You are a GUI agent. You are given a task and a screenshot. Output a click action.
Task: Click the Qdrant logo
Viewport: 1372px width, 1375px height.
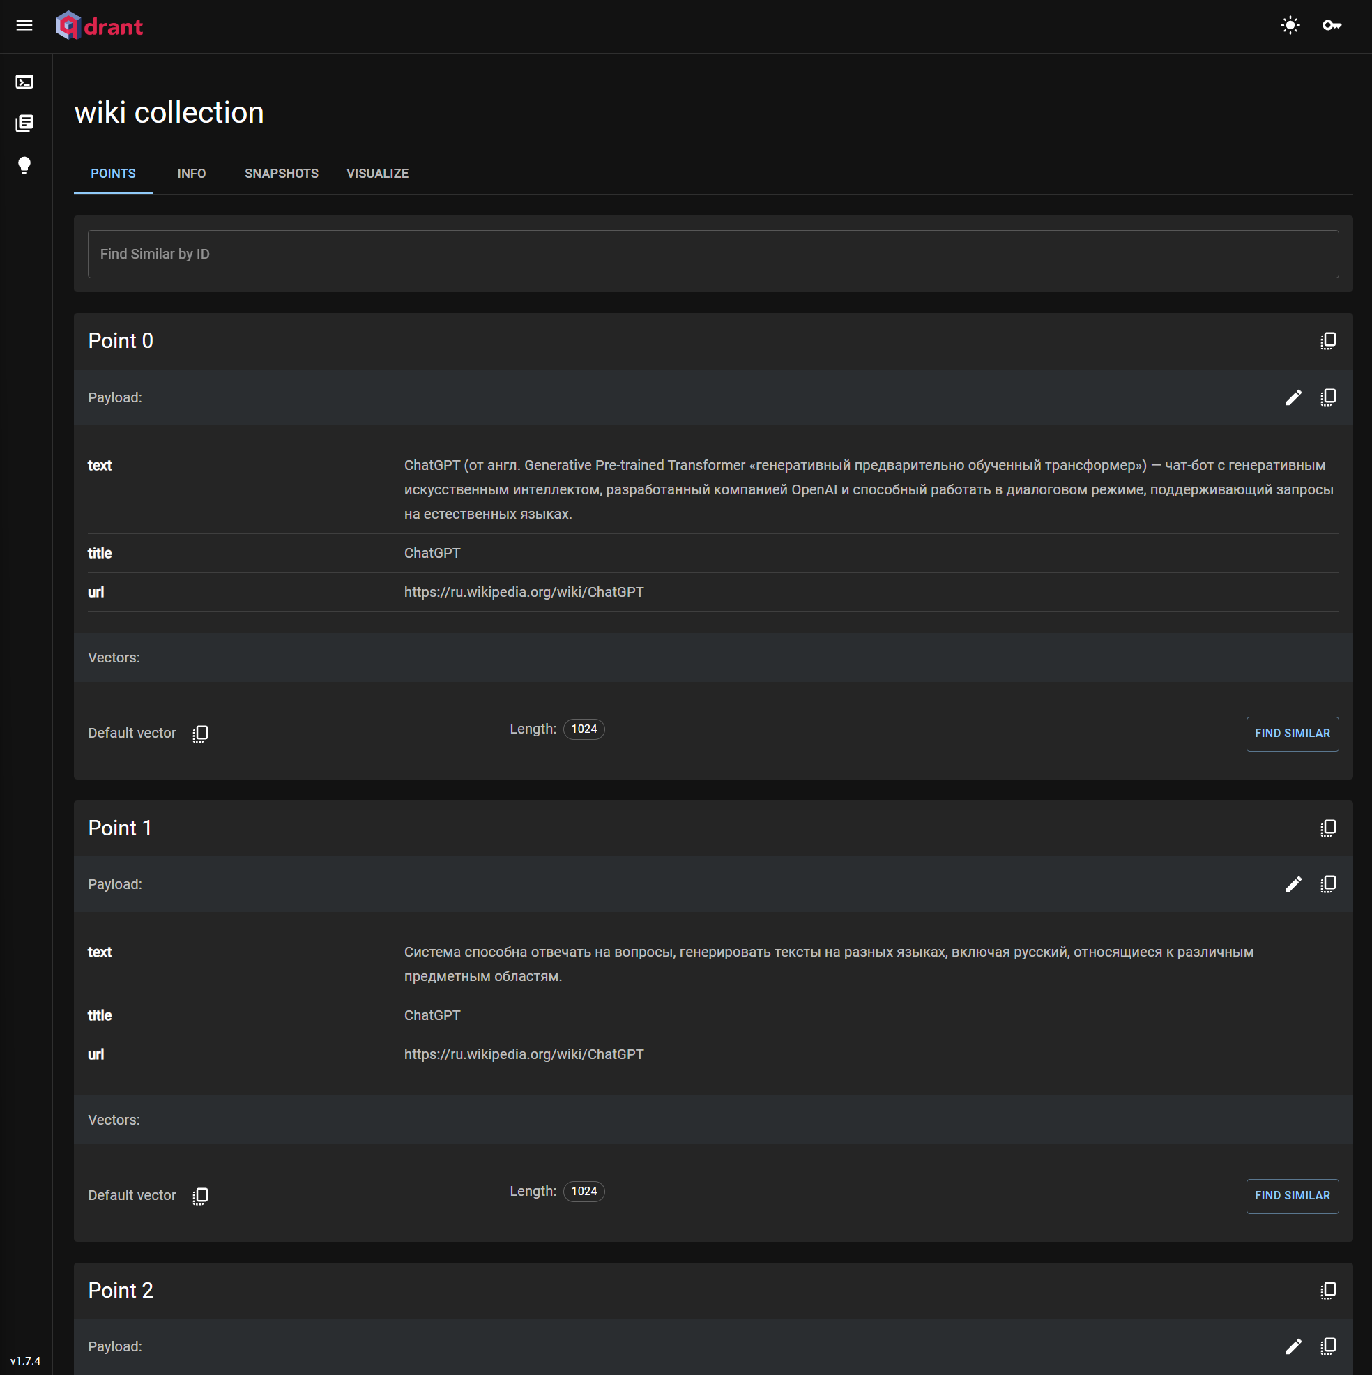pyautogui.click(x=99, y=26)
